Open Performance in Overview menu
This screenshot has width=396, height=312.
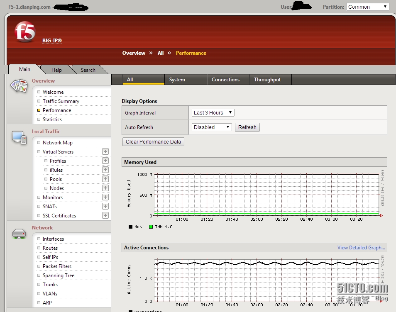(x=57, y=110)
